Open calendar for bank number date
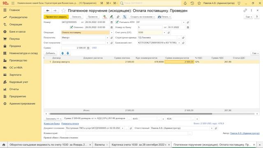The image size is (263, 148). pyautogui.click(x=188, y=28)
